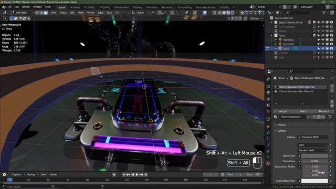This screenshot has width=336, height=189.
Task: Expand Lights Camera Action collection
Action: click(271, 22)
